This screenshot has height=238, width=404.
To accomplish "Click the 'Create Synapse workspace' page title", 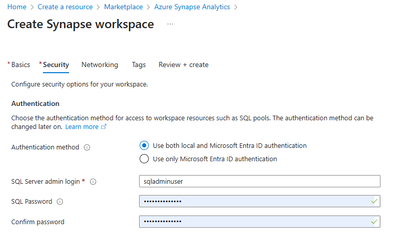I will (x=81, y=24).
